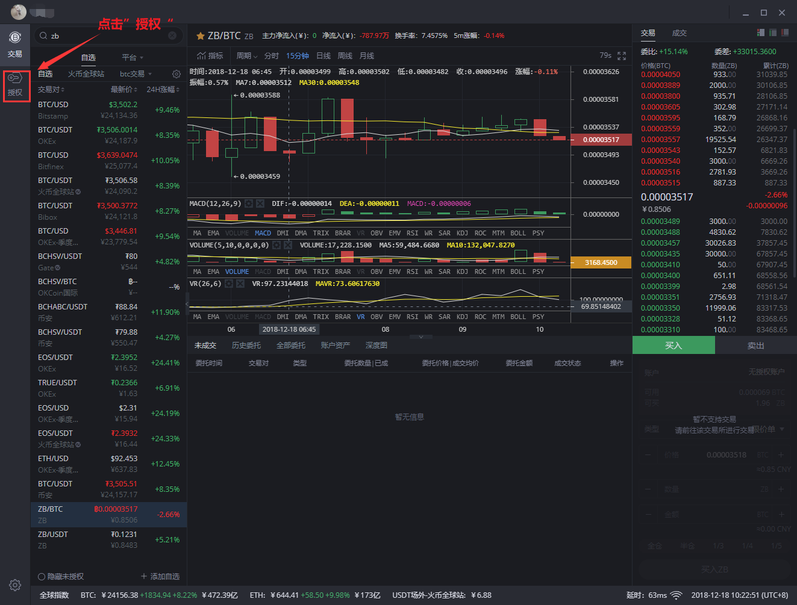Switch to 火币全球站 watchlist tab
The height and width of the screenshot is (605, 797).
[x=86, y=74]
